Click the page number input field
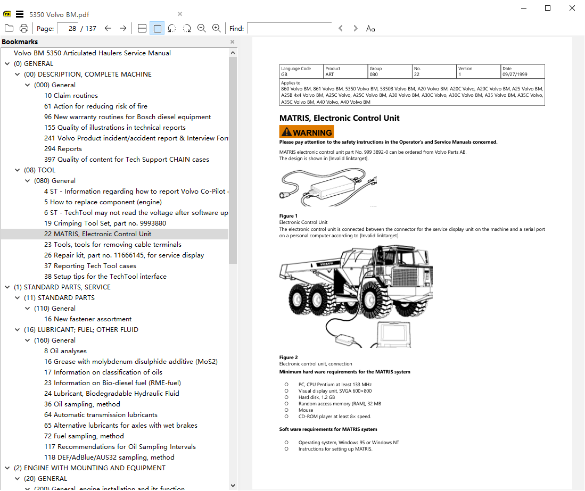Viewport: 585px width, 491px height. pos(68,28)
